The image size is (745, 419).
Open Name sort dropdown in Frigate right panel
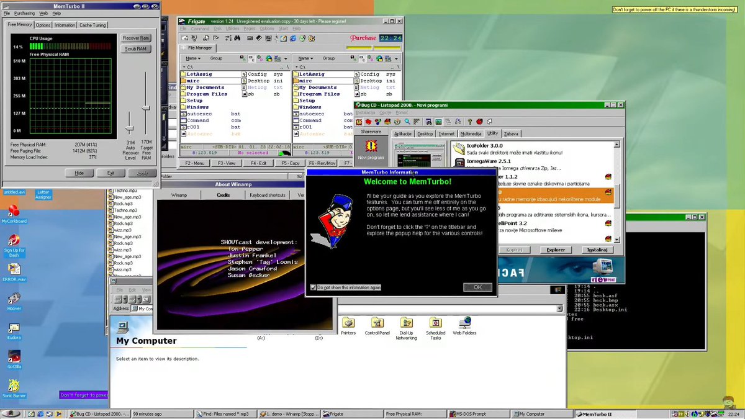pyautogui.click(x=305, y=58)
